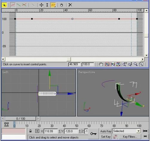
Task: Click the Zoom Extents Horizontal icon
Action: [x=113, y=64]
